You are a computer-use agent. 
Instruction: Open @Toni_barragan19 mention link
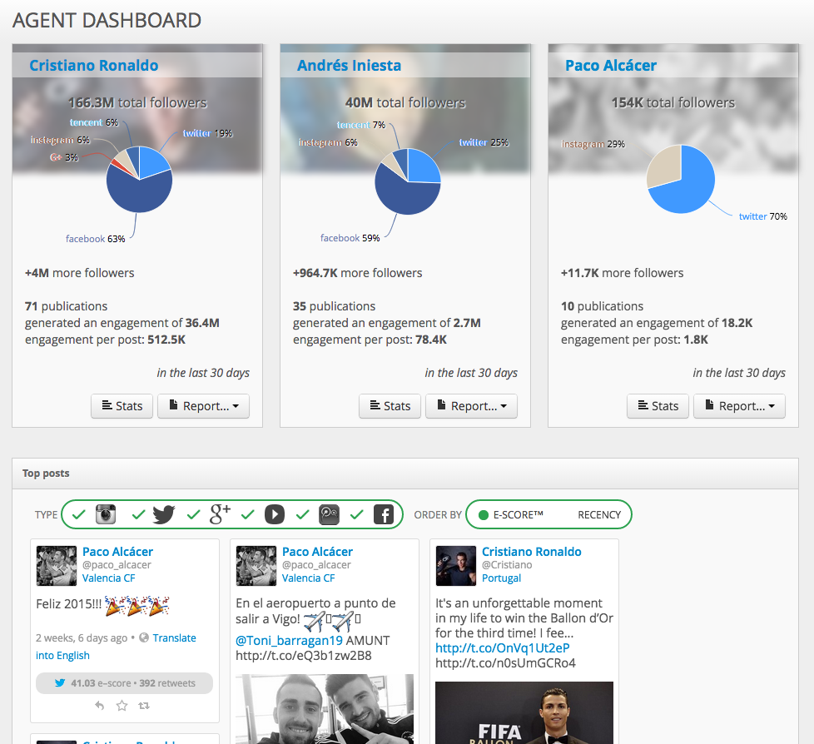pos(289,640)
